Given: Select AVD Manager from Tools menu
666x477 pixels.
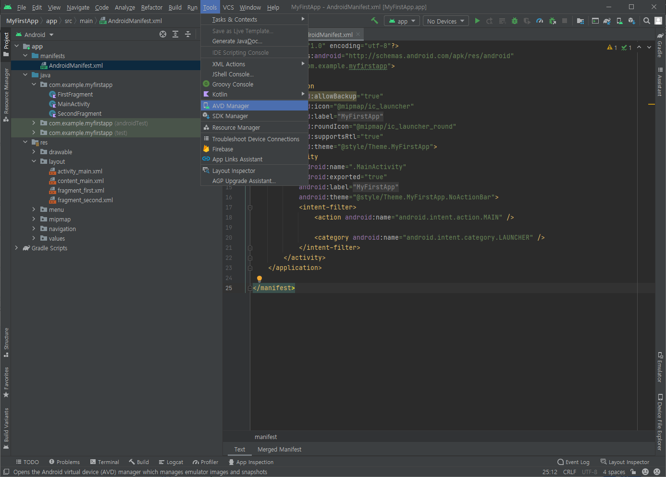Looking at the screenshot, I should (254, 106).
